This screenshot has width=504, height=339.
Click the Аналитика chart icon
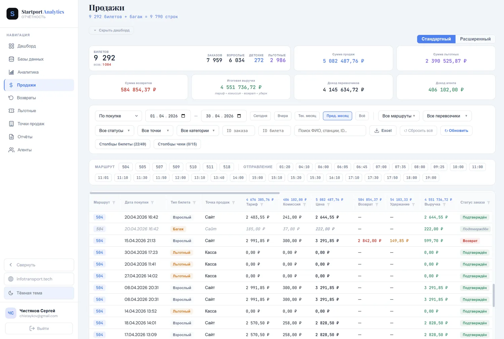pos(11,72)
